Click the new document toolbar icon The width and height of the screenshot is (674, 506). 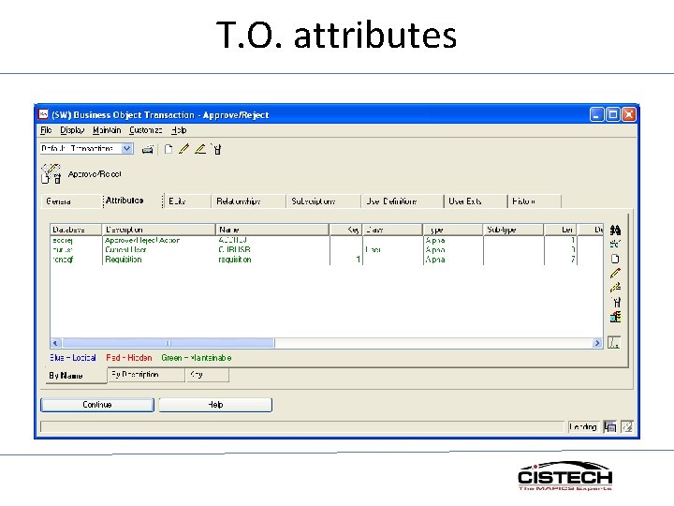(168, 149)
